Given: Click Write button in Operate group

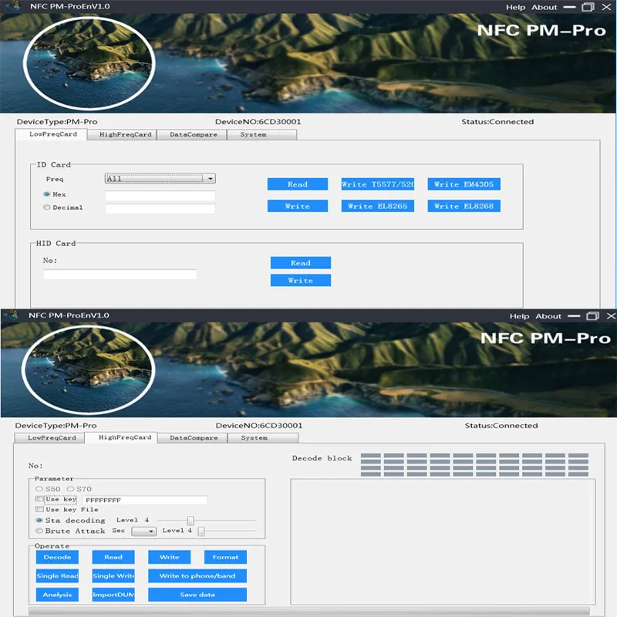Looking at the screenshot, I should click(x=170, y=557).
